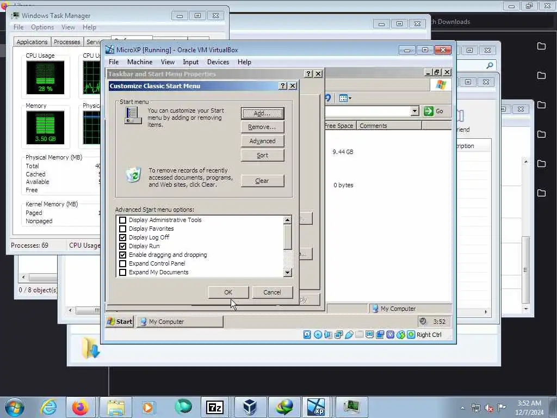
Task: Click the Advanced button
Action: [263, 141]
